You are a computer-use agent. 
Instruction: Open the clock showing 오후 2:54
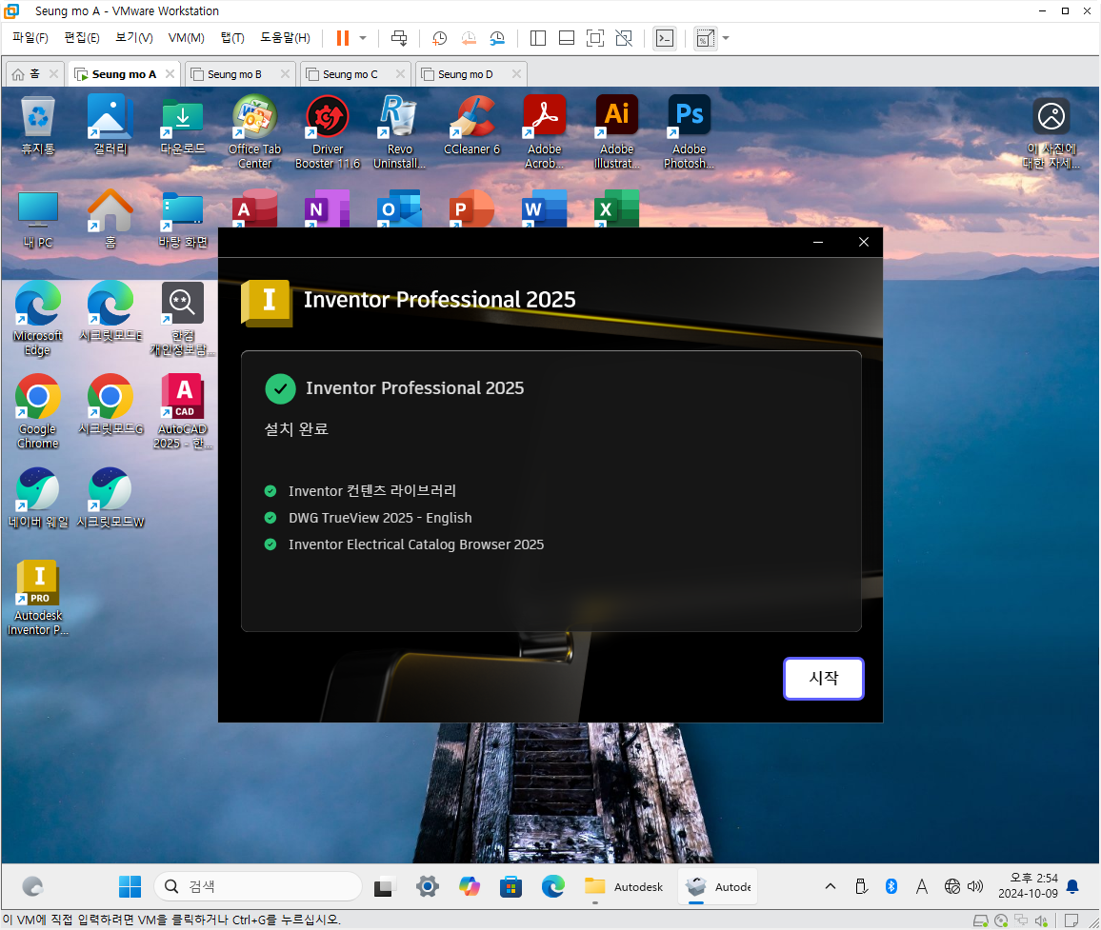(1028, 886)
